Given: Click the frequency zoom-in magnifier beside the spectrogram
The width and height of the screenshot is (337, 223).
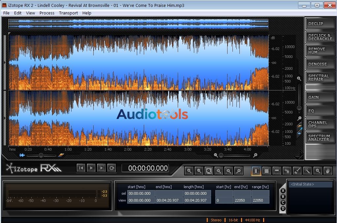Looking at the screenshot, I should [x=299, y=79].
